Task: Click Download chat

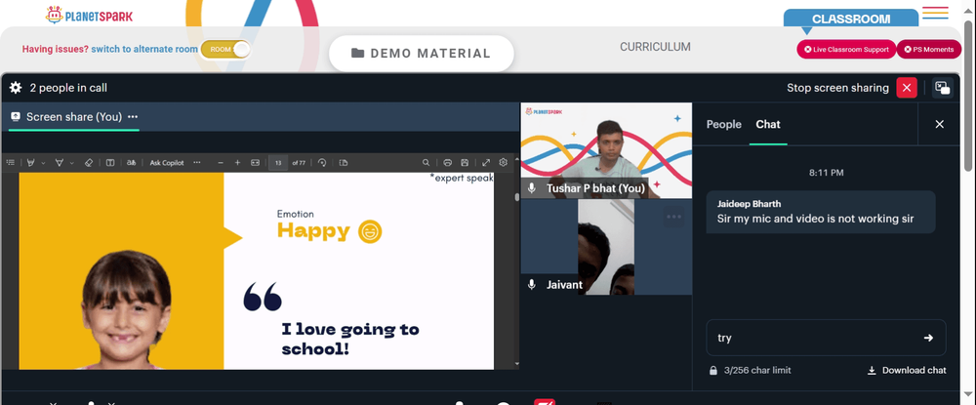Action: pos(907,370)
